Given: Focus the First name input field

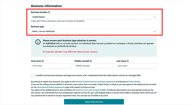Looking at the screenshot, I should tap(51, 66).
